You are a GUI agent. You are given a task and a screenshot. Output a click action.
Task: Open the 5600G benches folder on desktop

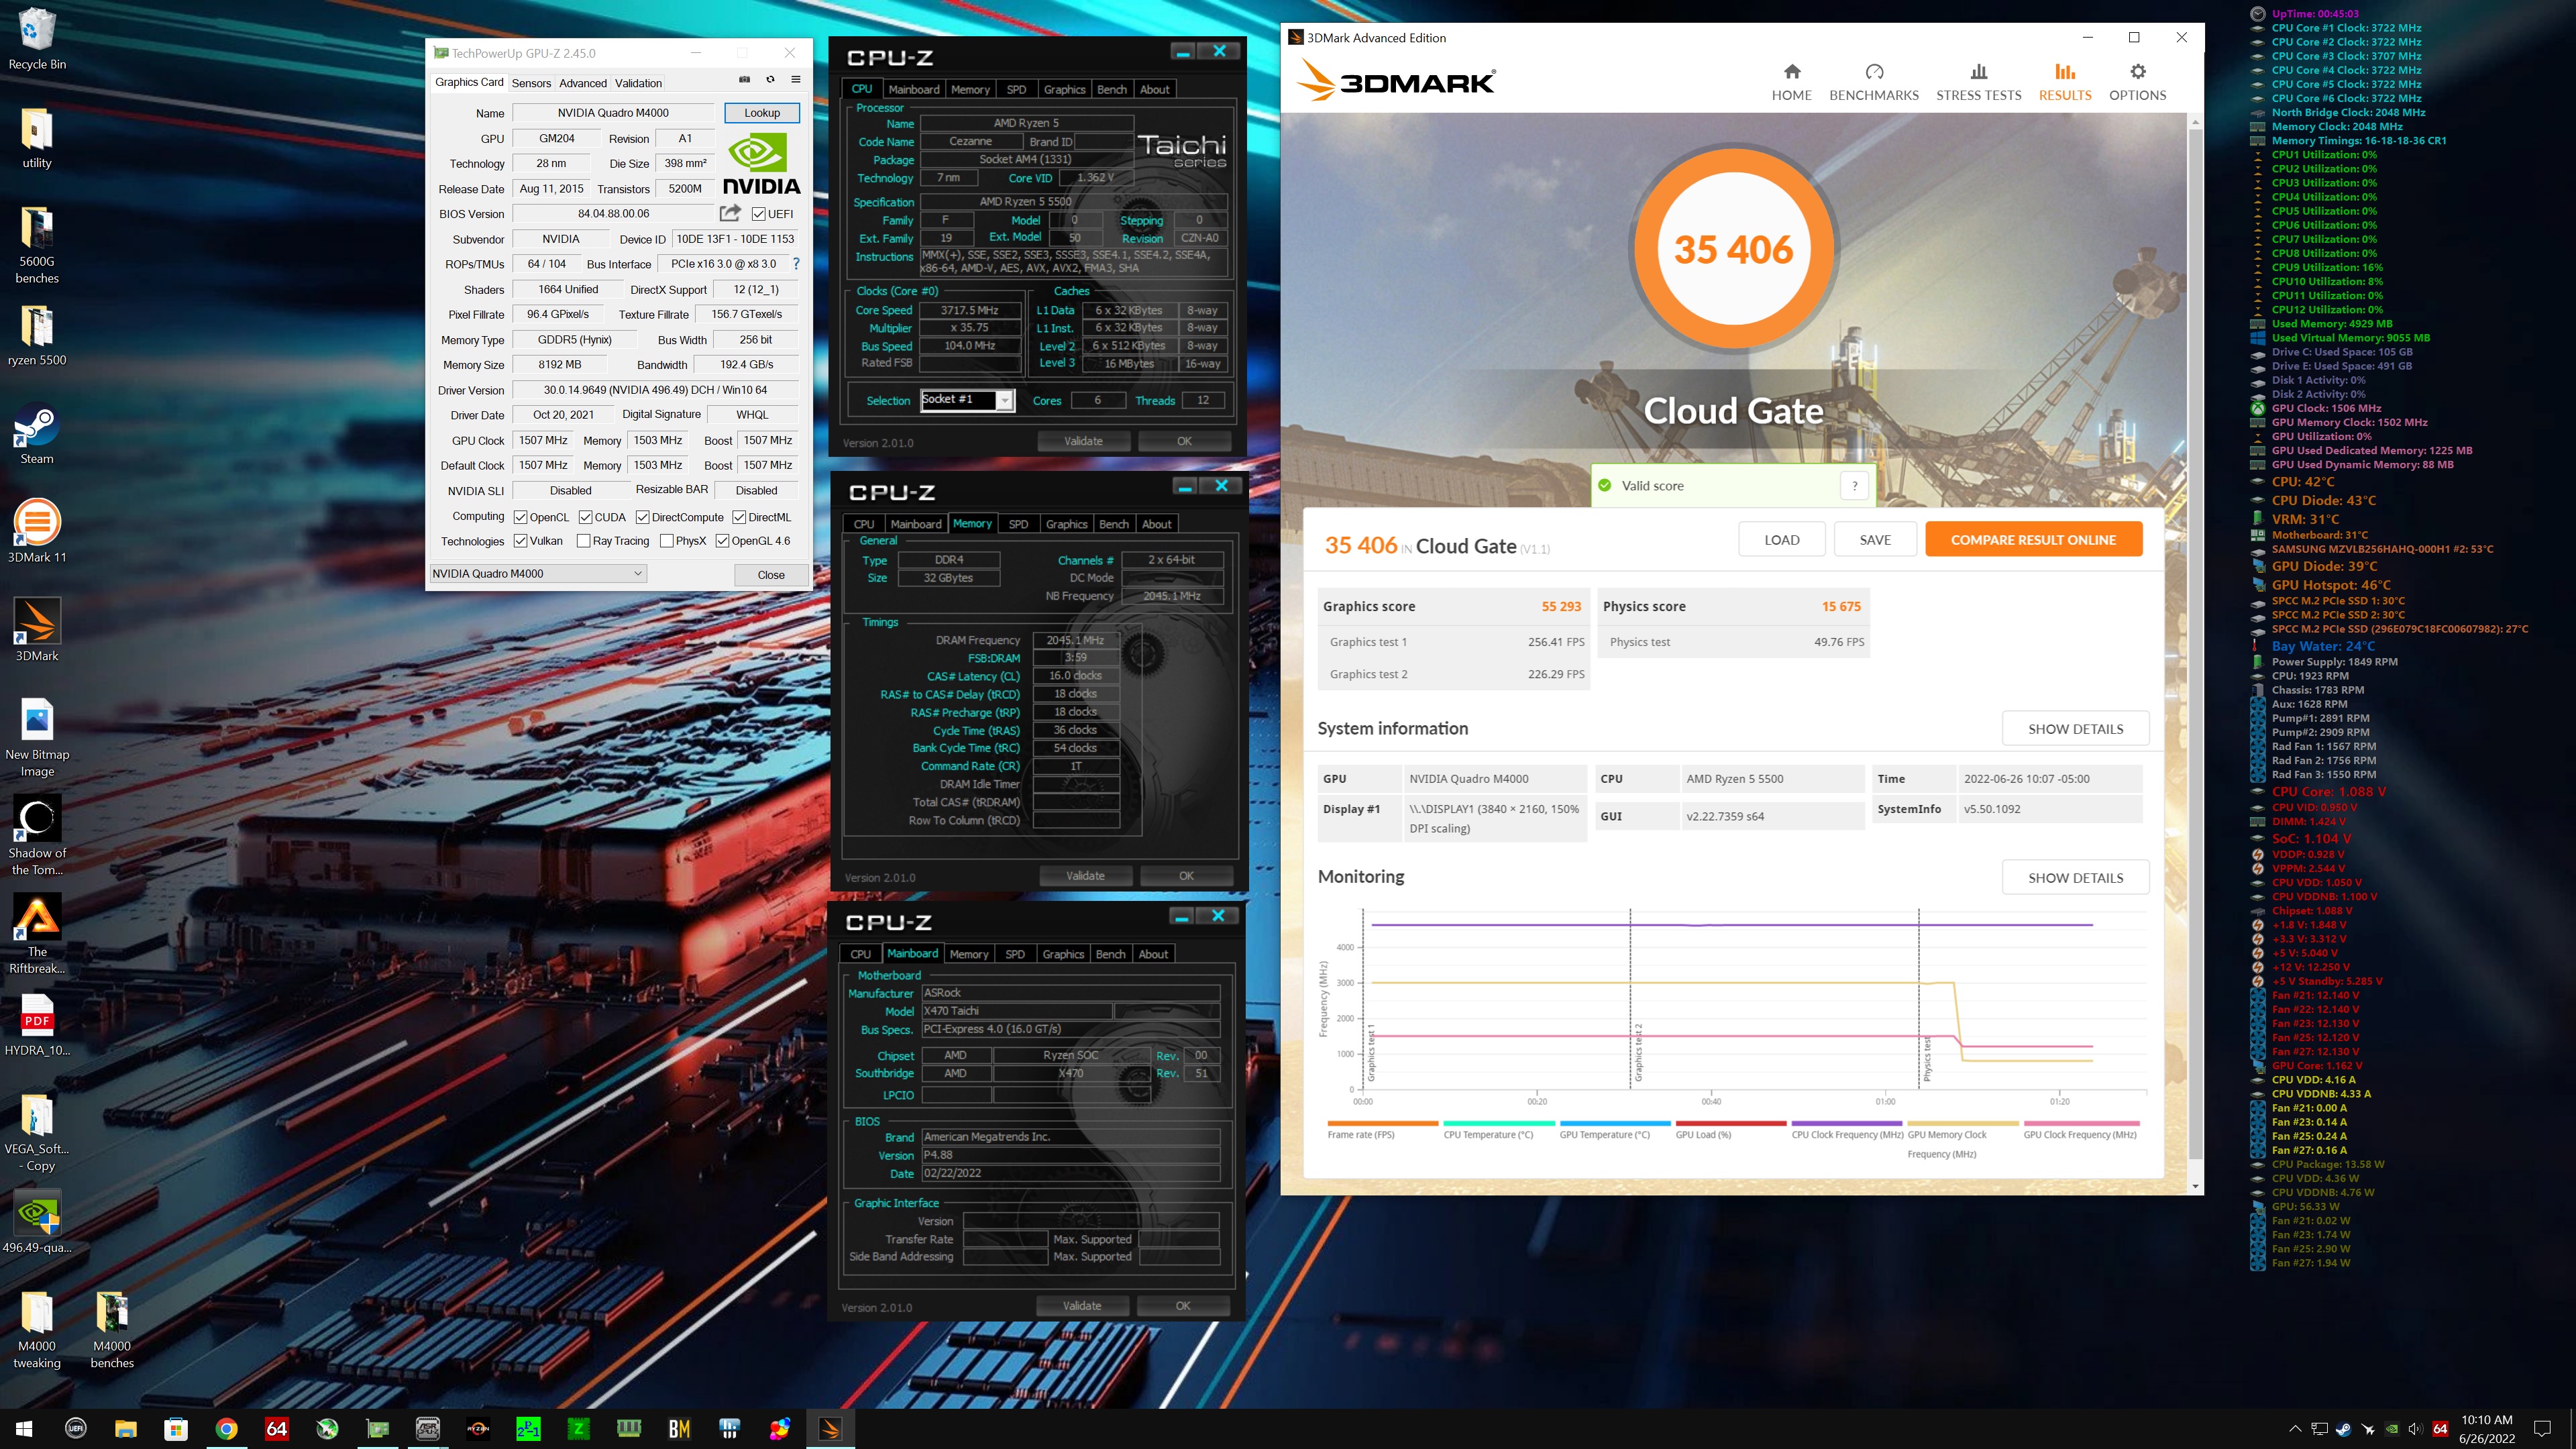tap(37, 245)
